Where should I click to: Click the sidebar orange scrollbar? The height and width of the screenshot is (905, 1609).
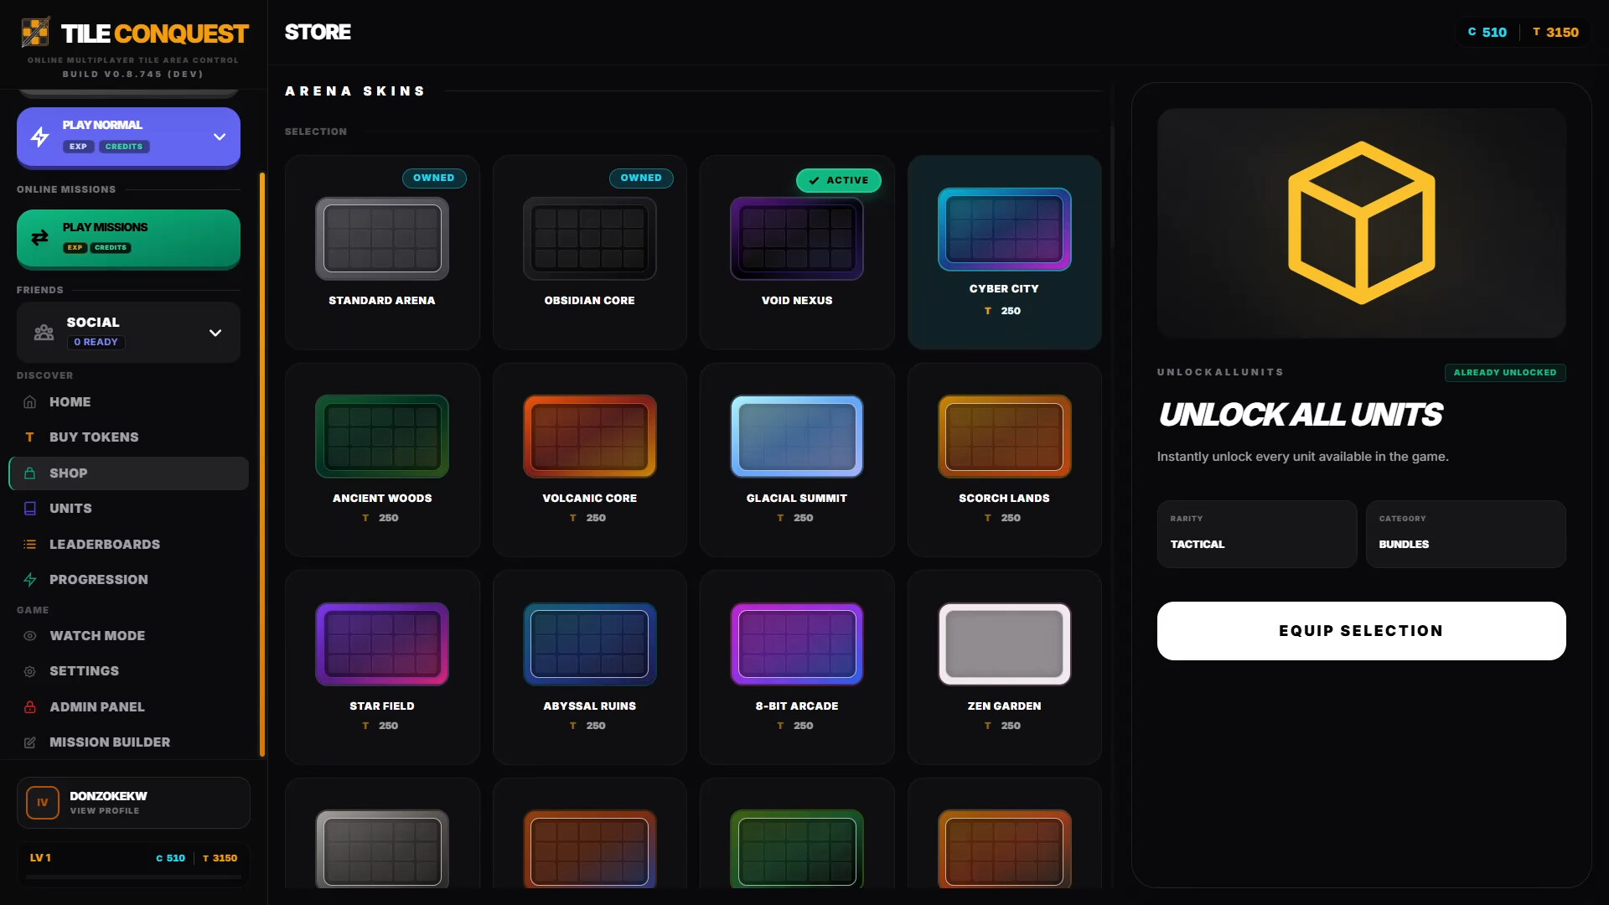[x=262, y=465]
